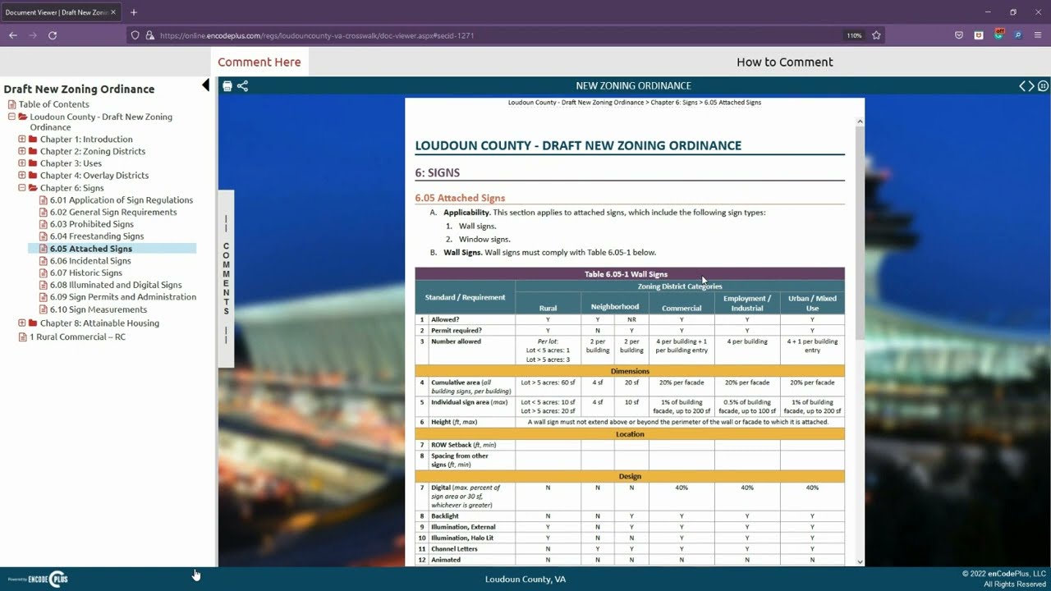Click Employment / Industrial column header

[x=747, y=304]
